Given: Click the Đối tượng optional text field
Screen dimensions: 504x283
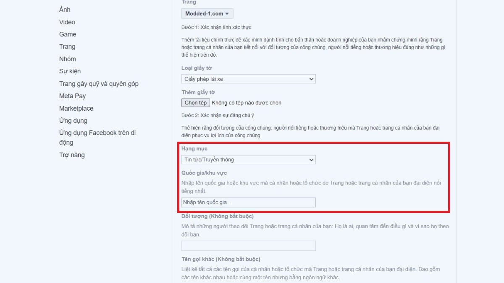Looking at the screenshot, I should tap(249, 246).
